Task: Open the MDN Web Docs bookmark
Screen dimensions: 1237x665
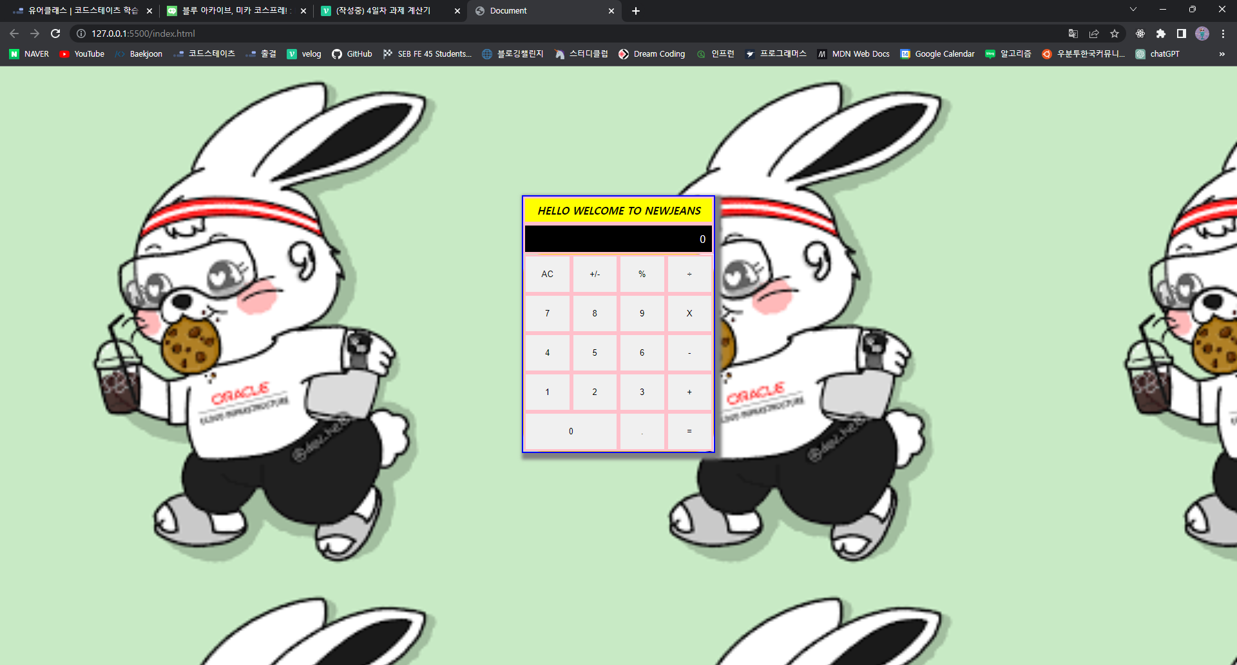Action: [x=853, y=54]
